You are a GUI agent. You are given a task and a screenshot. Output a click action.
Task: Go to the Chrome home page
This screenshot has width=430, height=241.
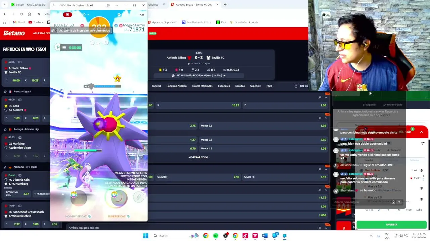pyautogui.click(x=29, y=14)
